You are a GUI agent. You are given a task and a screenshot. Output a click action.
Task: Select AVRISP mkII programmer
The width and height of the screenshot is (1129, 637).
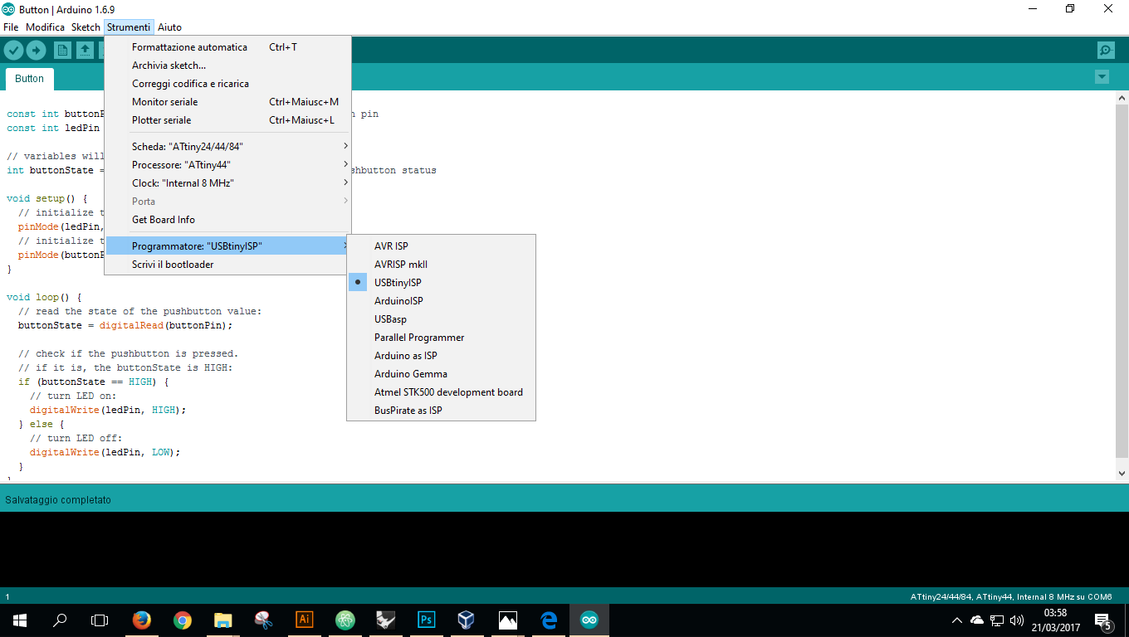coord(441,265)
